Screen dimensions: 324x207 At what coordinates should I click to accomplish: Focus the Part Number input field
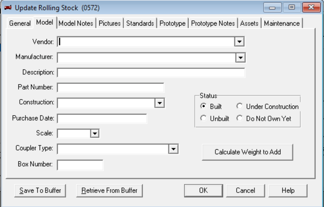(x=110, y=88)
